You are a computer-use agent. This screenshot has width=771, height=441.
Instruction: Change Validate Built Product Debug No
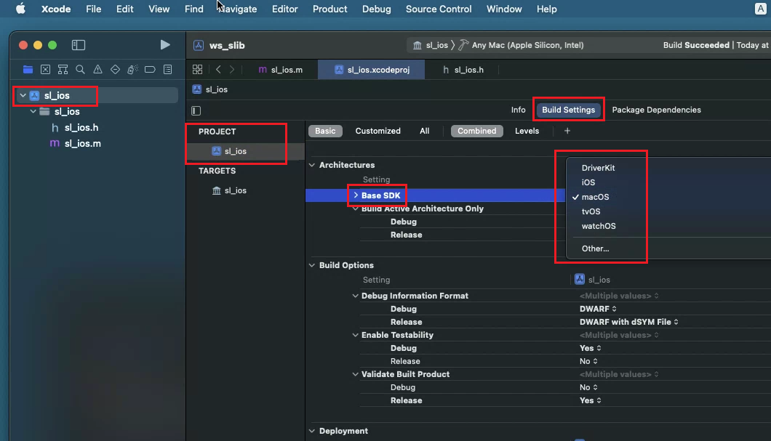[588, 387]
